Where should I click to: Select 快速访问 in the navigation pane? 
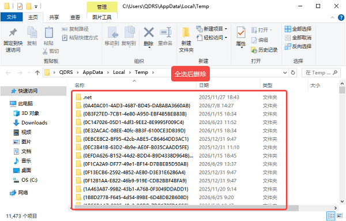point(33,91)
